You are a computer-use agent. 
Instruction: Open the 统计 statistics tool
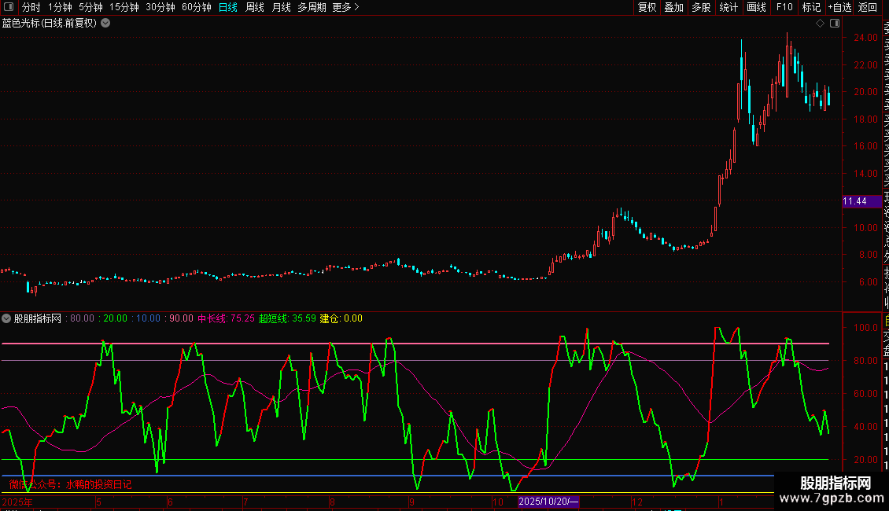pyautogui.click(x=729, y=7)
